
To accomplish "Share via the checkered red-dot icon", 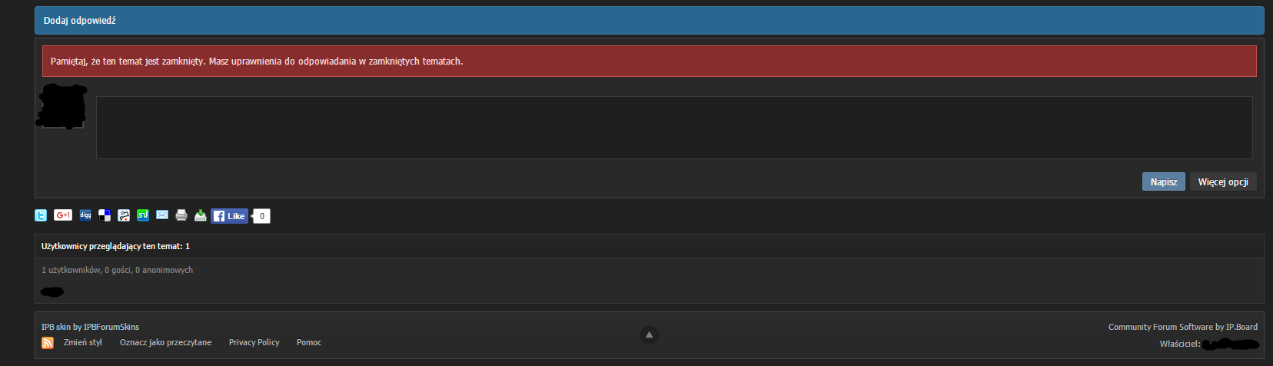I will click(124, 215).
